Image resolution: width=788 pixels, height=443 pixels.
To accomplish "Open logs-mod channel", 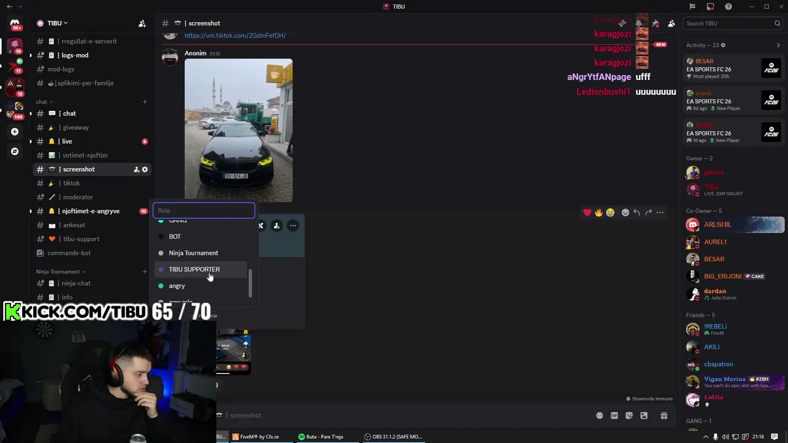I will pyautogui.click(x=91, y=55).
